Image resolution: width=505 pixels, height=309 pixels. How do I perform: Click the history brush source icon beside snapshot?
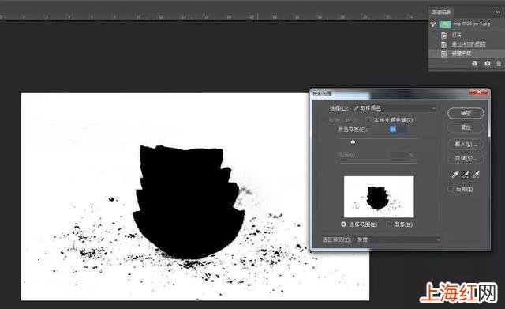click(434, 24)
